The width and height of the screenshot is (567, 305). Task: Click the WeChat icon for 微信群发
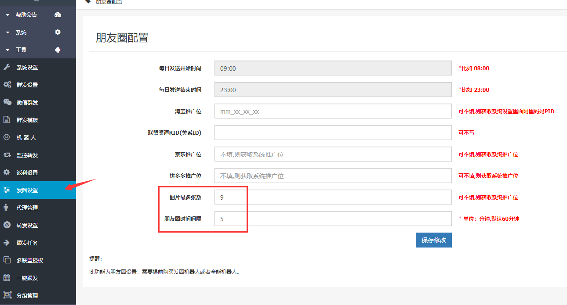pos(7,102)
